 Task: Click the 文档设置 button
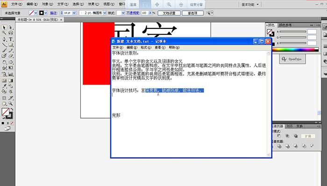[169, 13]
